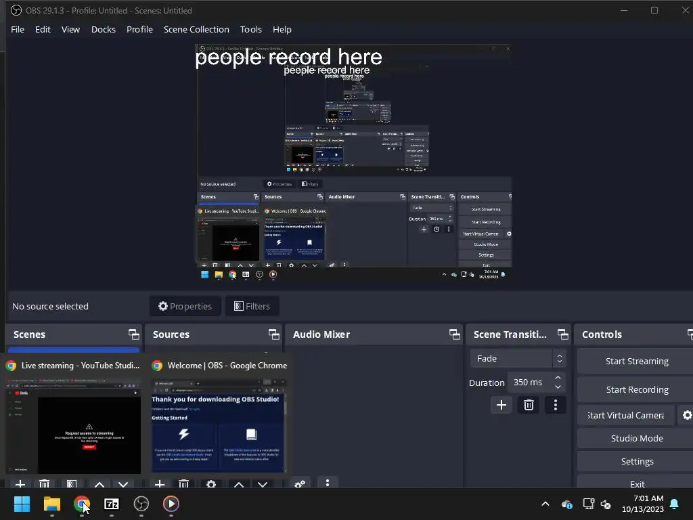Remove the source with the Sources trash icon
Screen dimensions: 693x520
184,483
